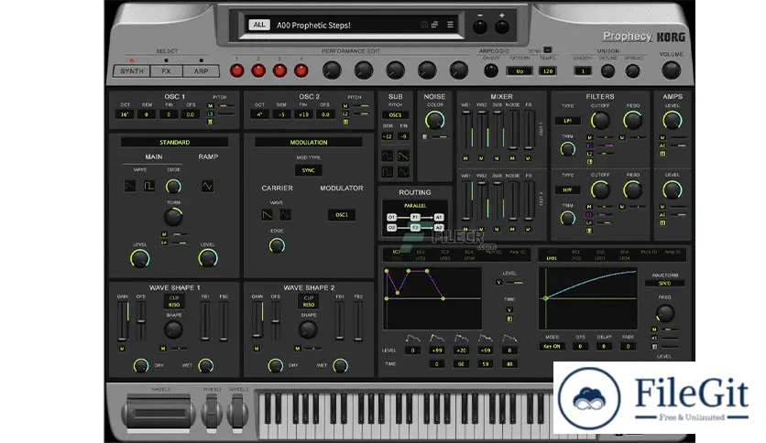
Task: Choose the sawtooth Carrier wave icon
Action: tap(268, 214)
